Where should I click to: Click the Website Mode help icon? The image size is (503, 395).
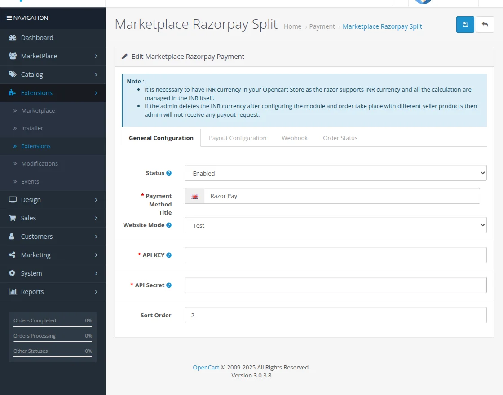[169, 225]
